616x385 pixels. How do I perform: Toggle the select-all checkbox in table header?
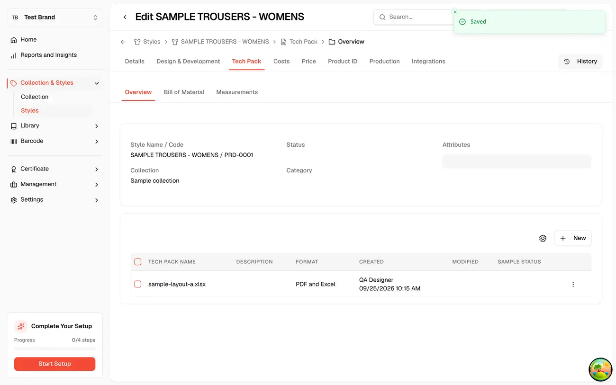tap(138, 262)
